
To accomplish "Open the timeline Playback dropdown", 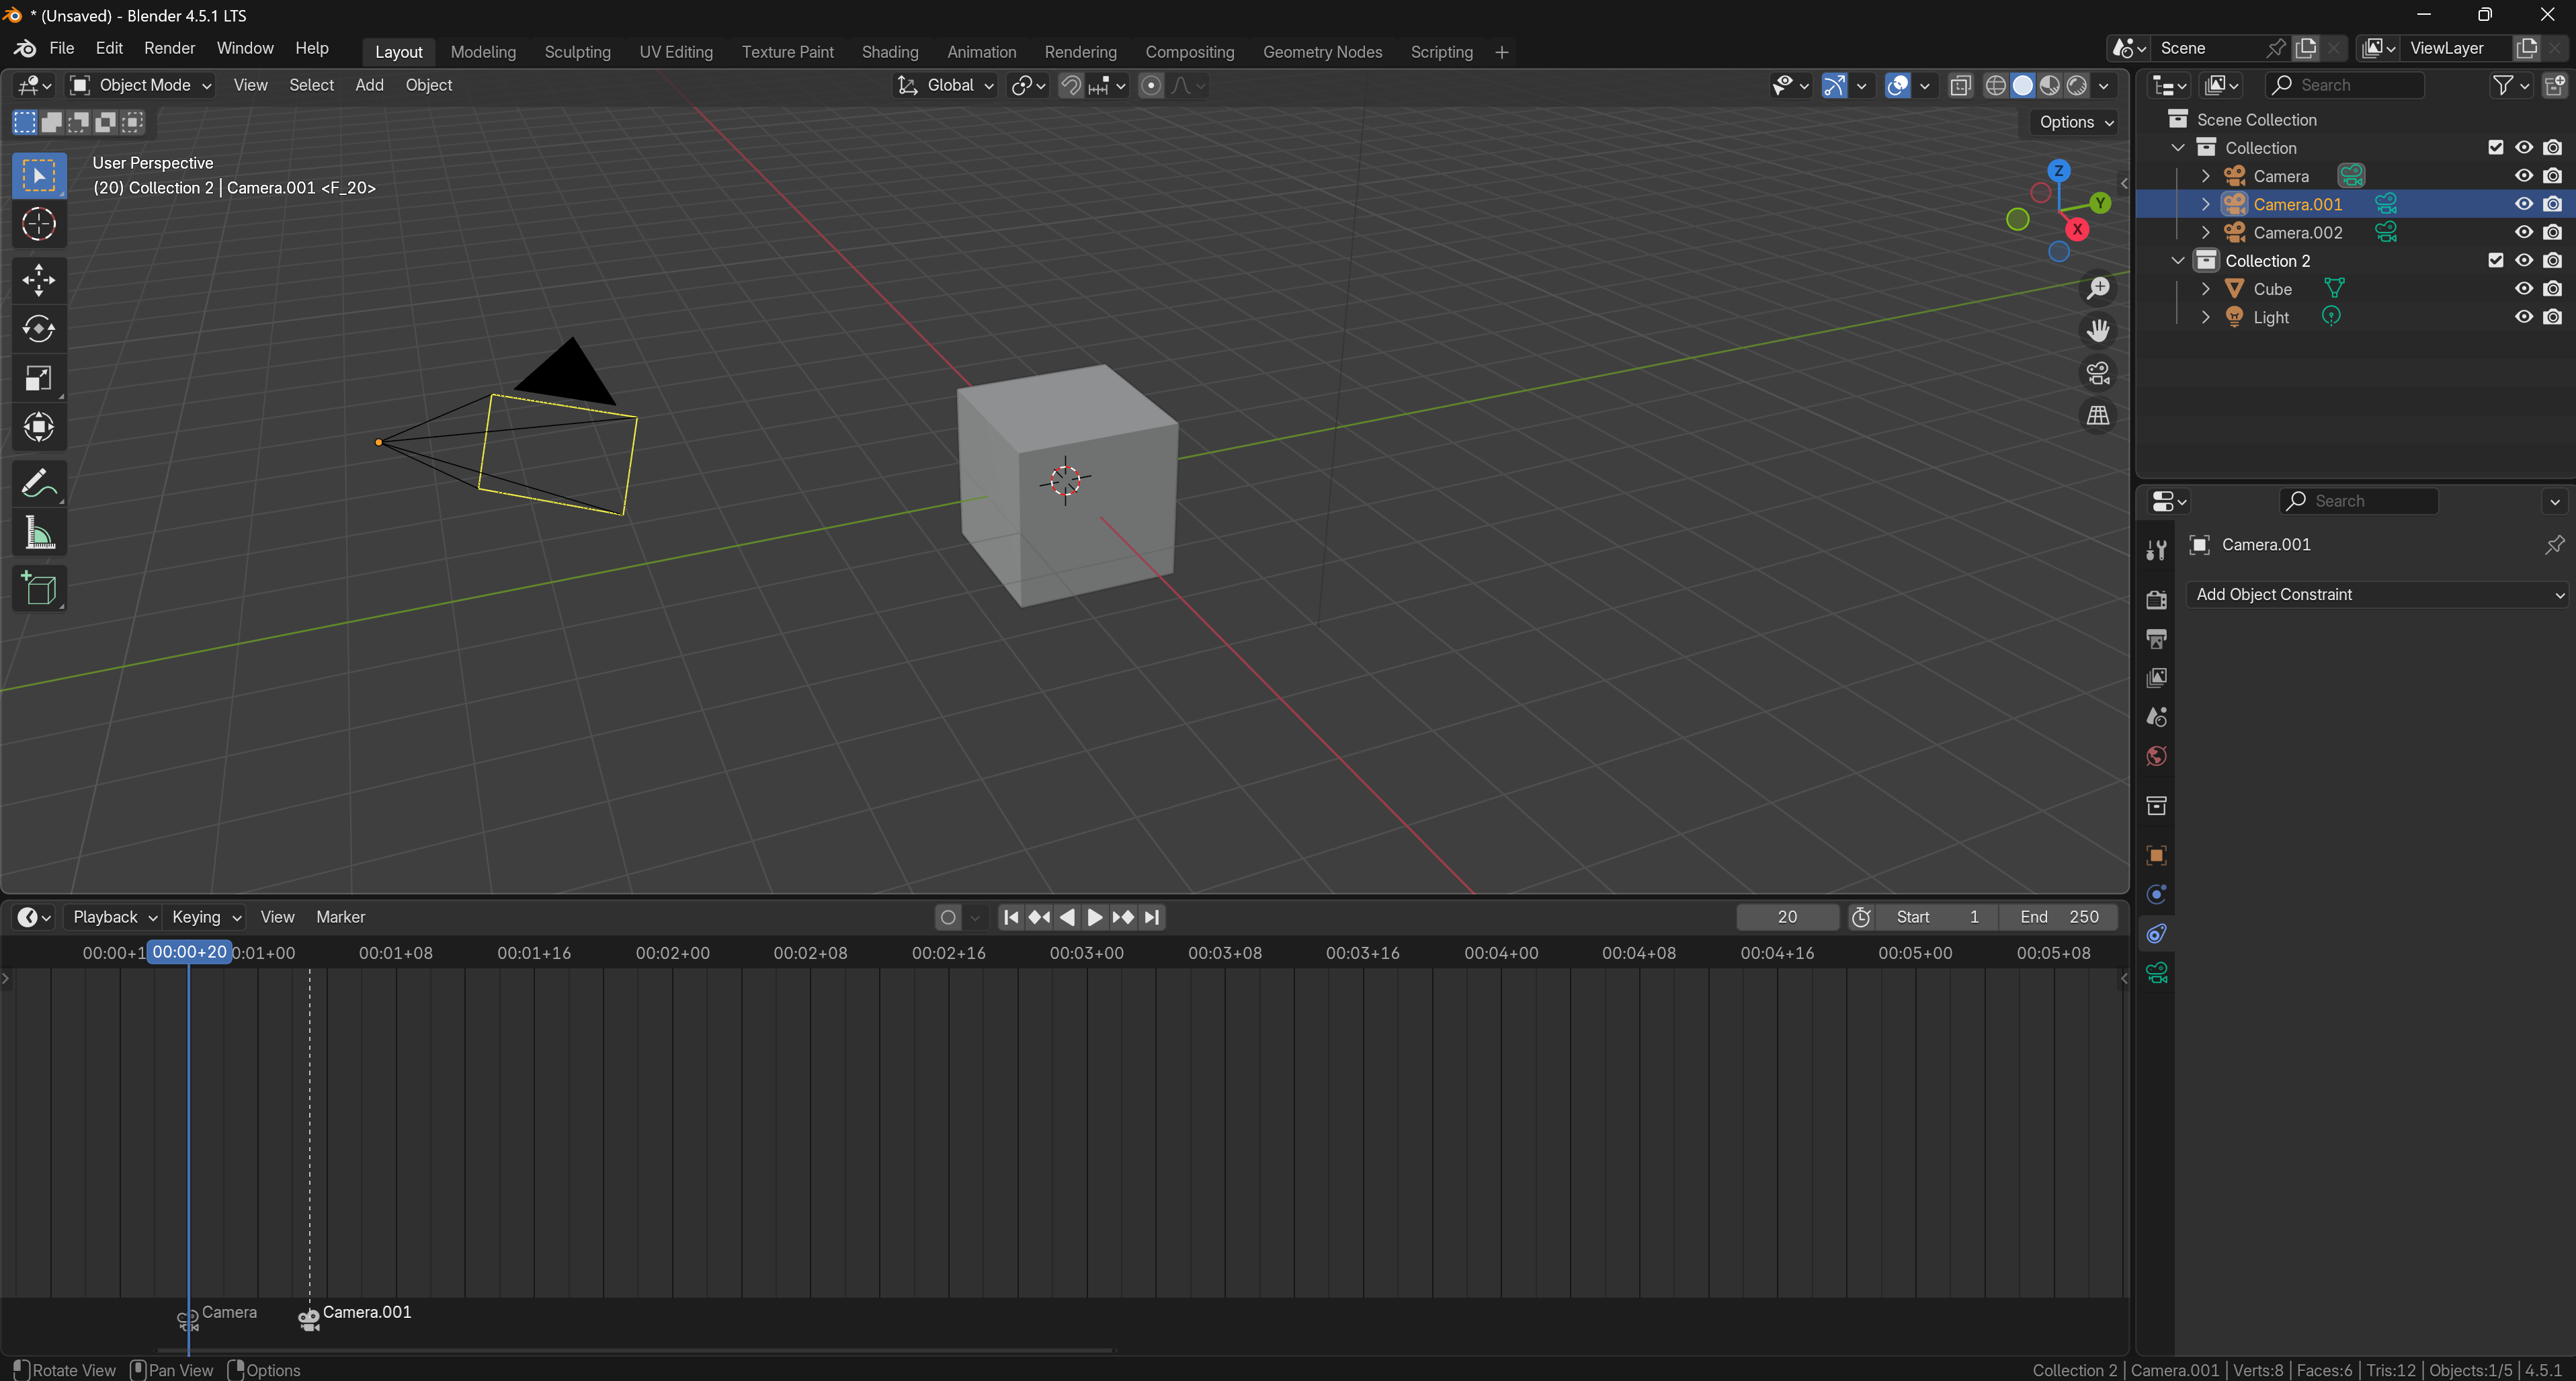I will (x=113, y=917).
